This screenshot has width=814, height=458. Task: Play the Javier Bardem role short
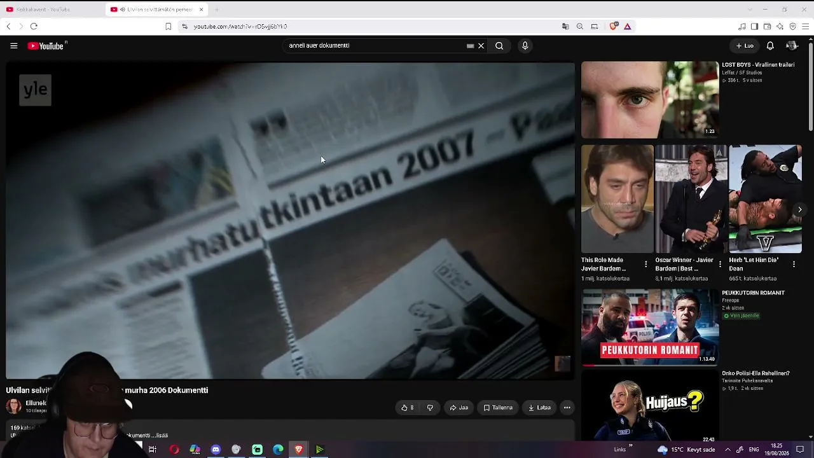pyautogui.click(x=617, y=199)
